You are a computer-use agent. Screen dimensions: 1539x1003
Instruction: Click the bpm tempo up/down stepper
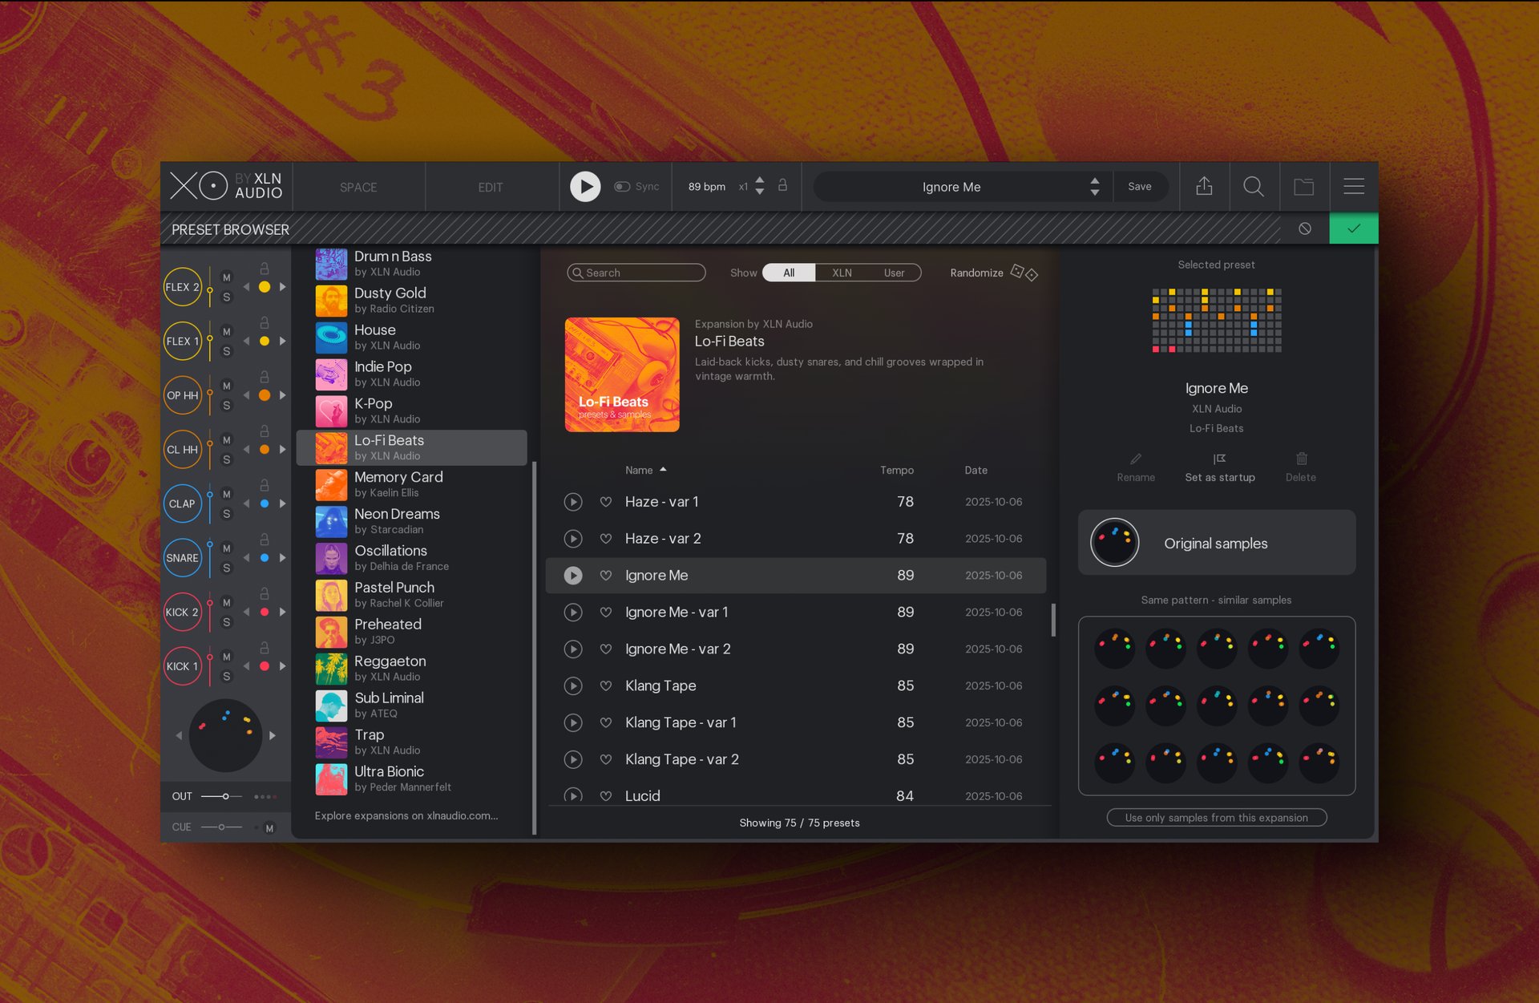(760, 186)
